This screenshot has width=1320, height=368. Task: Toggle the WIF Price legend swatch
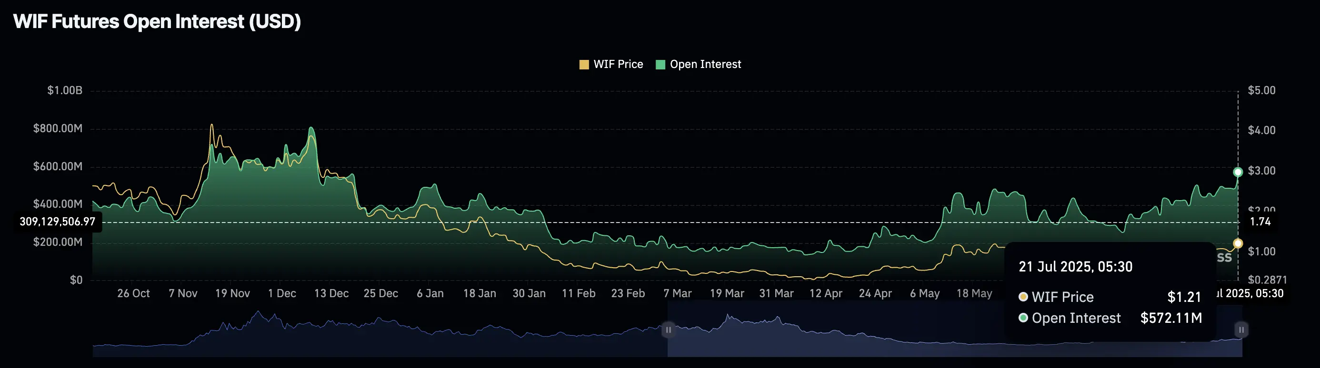tap(584, 65)
